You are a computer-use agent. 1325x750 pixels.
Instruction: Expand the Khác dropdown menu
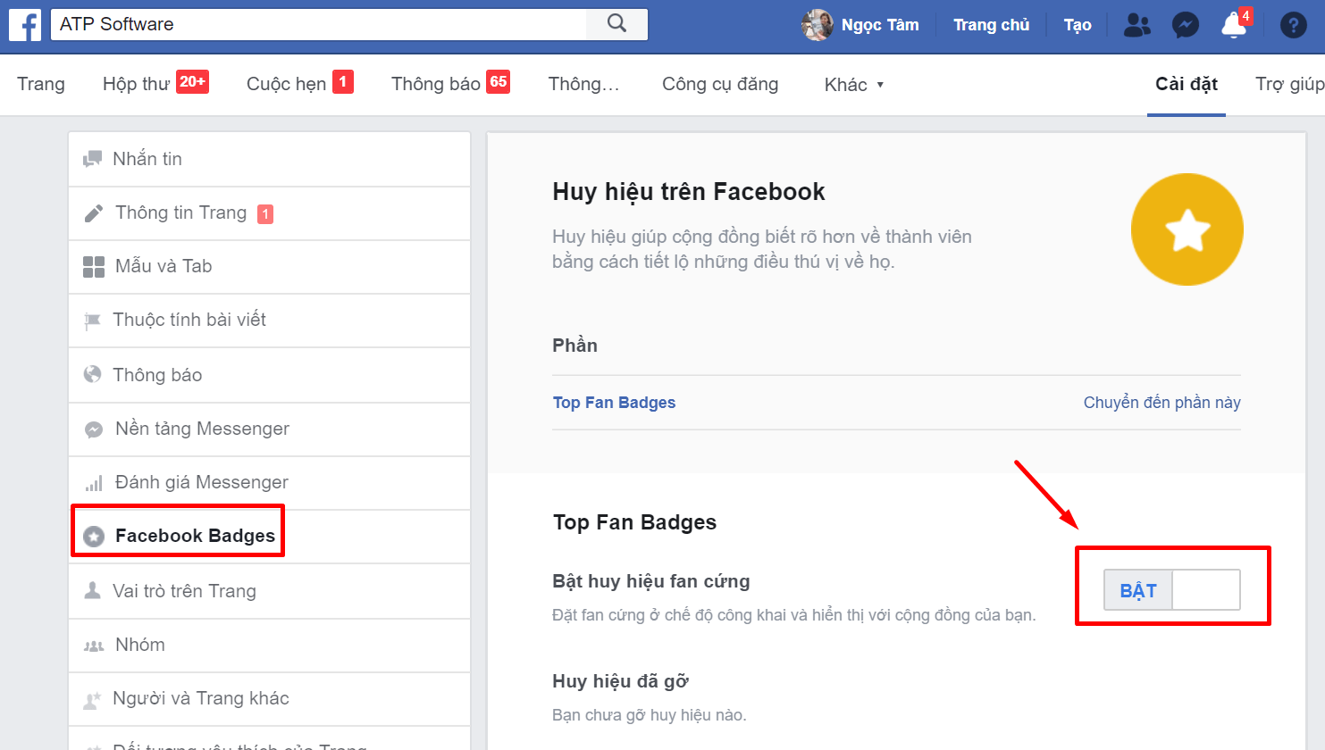(853, 85)
